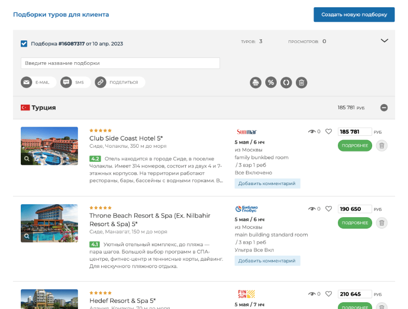408x309 pixels.
Task: Collapse the Турция group minus button
Action: tap(384, 108)
